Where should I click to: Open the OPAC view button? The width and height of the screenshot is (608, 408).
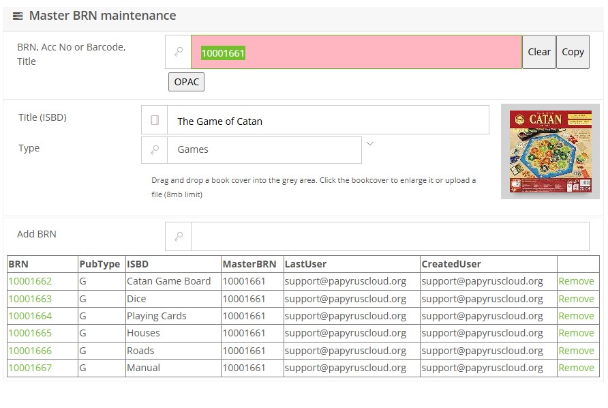[x=186, y=82]
